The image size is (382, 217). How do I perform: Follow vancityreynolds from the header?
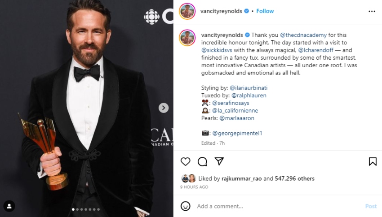click(x=265, y=11)
